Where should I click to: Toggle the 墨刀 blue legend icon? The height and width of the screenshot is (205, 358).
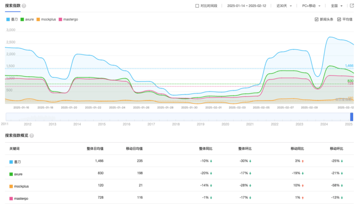click(8, 19)
